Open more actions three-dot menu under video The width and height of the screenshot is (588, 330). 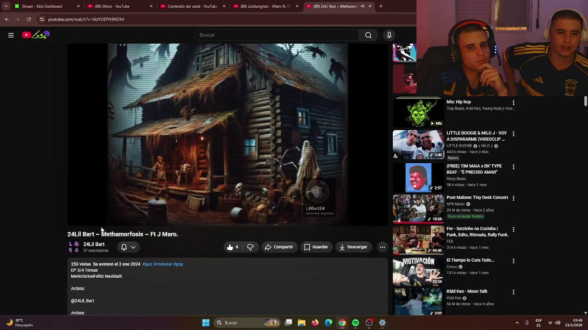pyautogui.click(x=382, y=247)
